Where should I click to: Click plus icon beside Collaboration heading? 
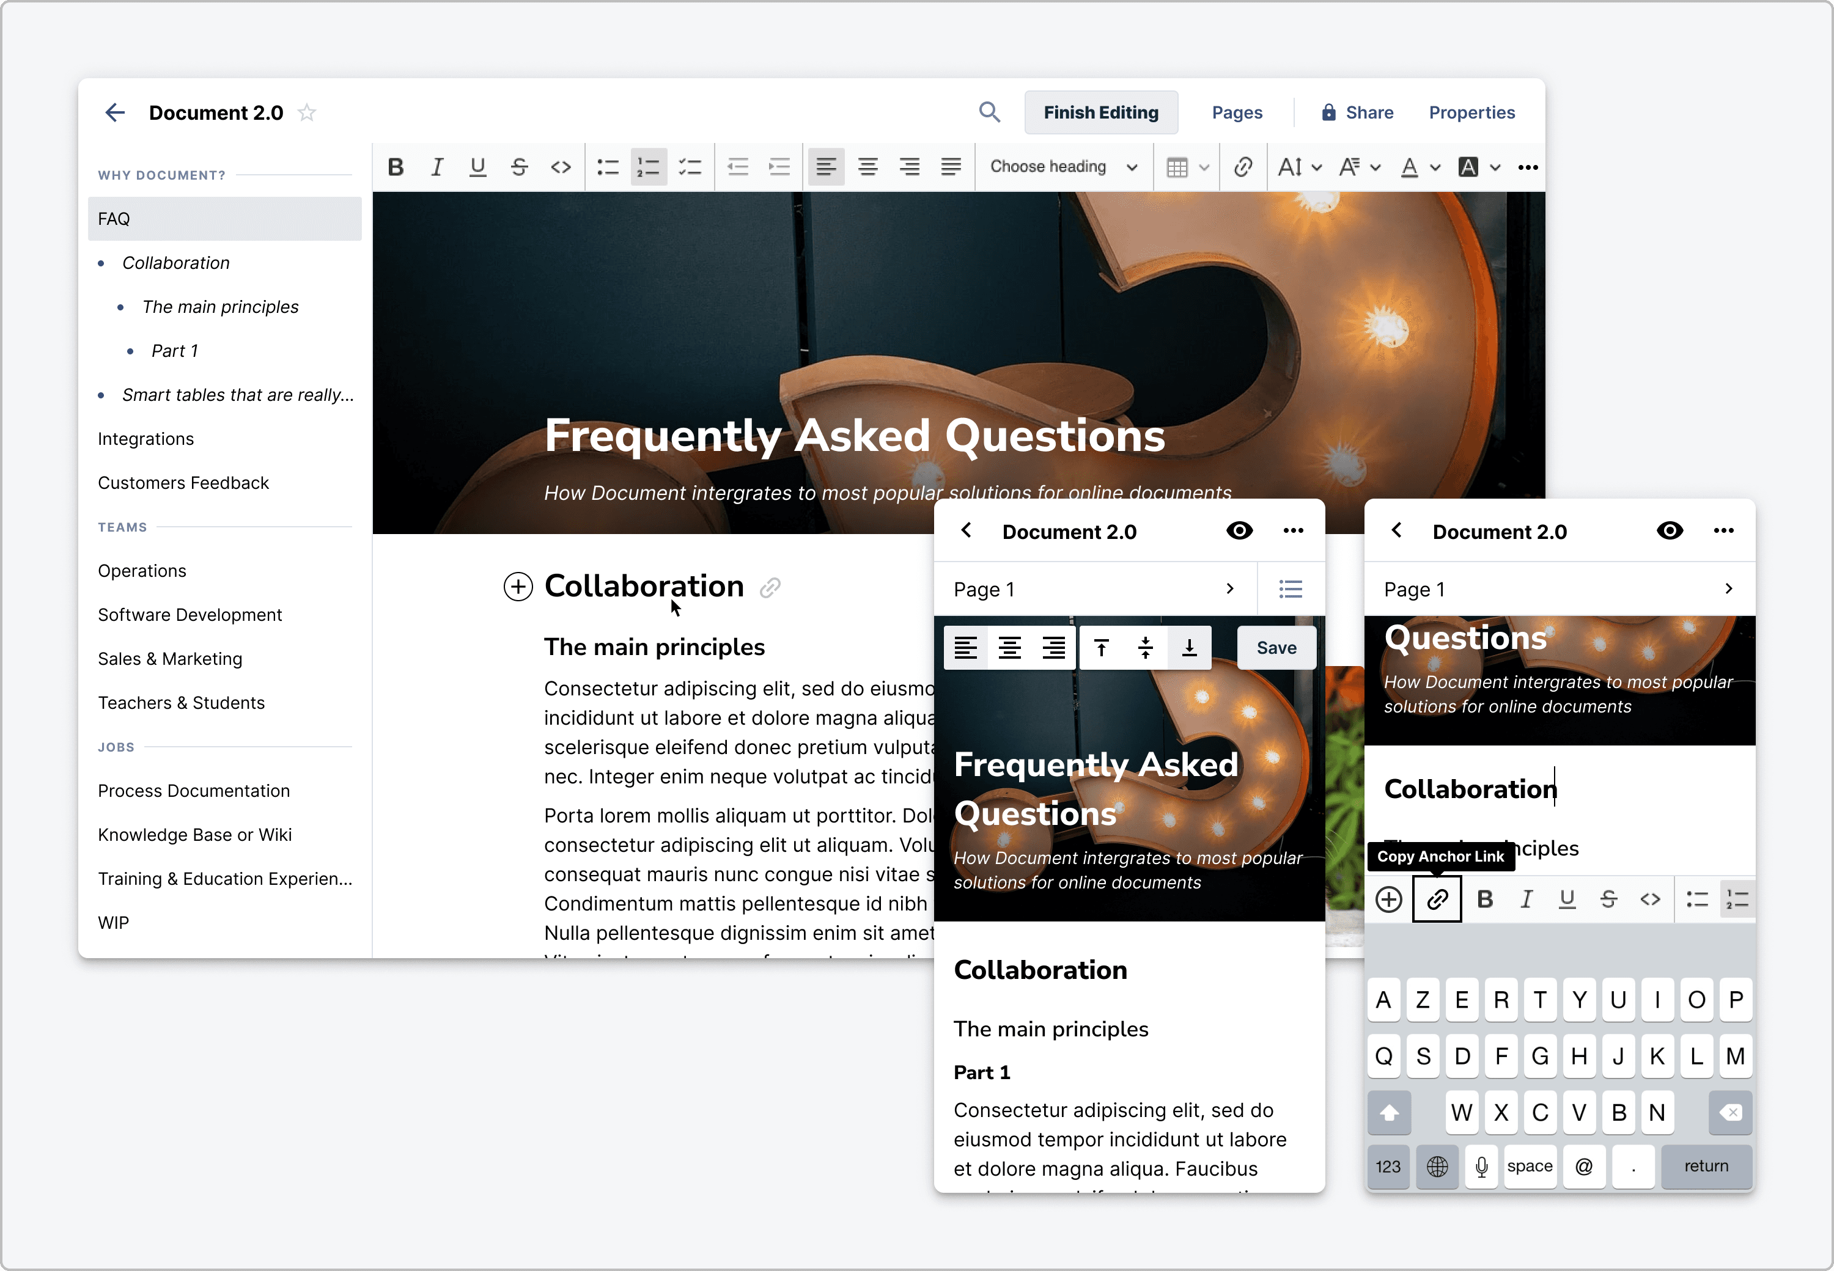(518, 587)
